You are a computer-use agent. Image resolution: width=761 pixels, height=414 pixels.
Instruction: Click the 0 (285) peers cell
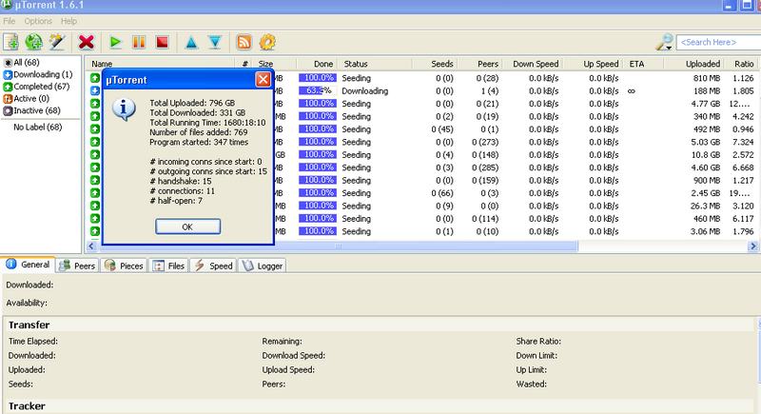click(x=485, y=168)
